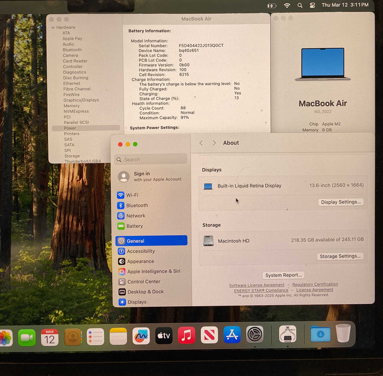Click battery status in menu bar
This screenshot has width=383, height=376.
[x=272, y=5]
